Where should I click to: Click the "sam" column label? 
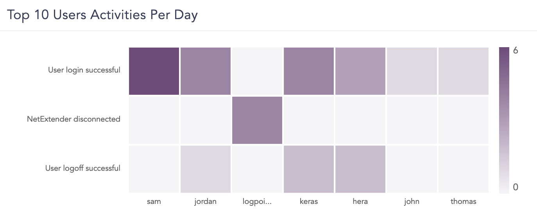click(x=154, y=202)
